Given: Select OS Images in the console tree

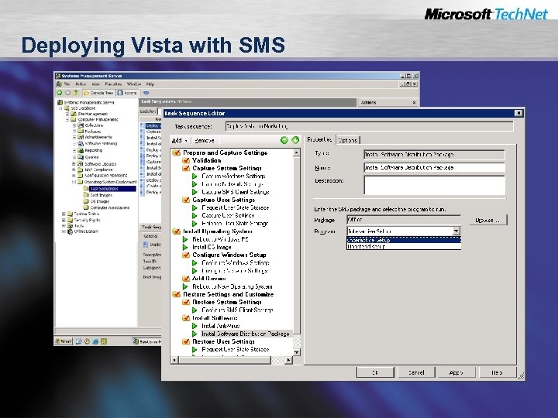Looking at the screenshot, I should 100,201.
